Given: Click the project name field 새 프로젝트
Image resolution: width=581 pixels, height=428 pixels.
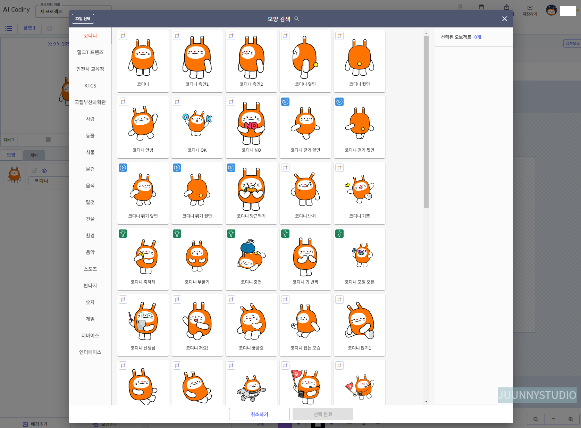Looking at the screenshot, I should 74,11.
